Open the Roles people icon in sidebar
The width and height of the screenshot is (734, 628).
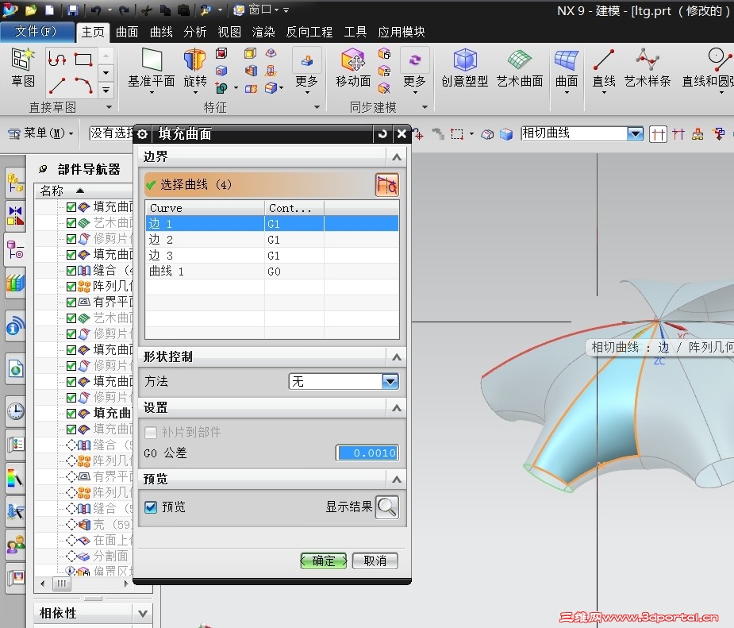[x=15, y=545]
